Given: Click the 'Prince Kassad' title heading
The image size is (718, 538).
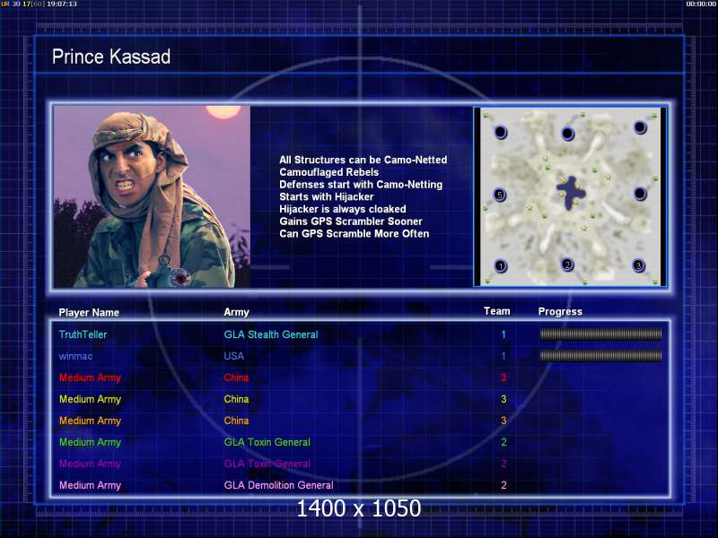Looking at the screenshot, I should click(111, 57).
